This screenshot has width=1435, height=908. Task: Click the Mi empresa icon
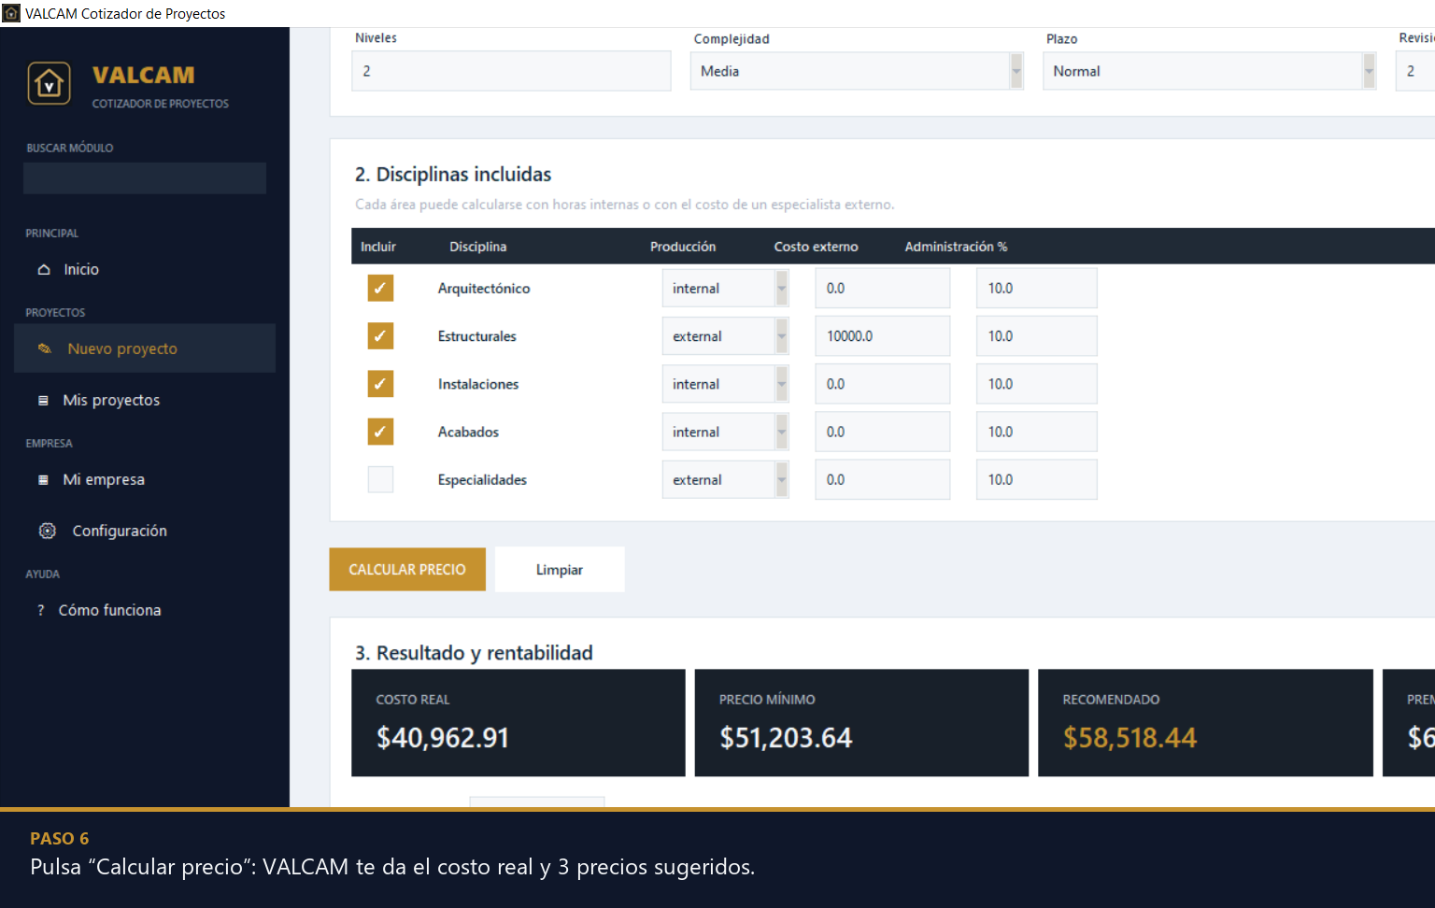(x=43, y=479)
